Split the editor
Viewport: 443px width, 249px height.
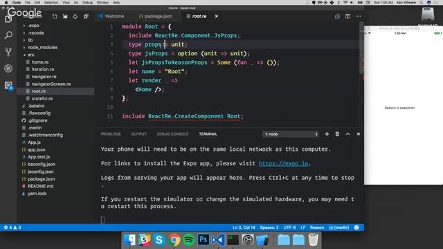point(347,17)
